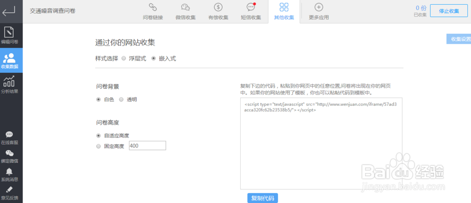The width and height of the screenshot is (471, 203).
Task: Choose 透明 background radio button
Action: point(122,100)
